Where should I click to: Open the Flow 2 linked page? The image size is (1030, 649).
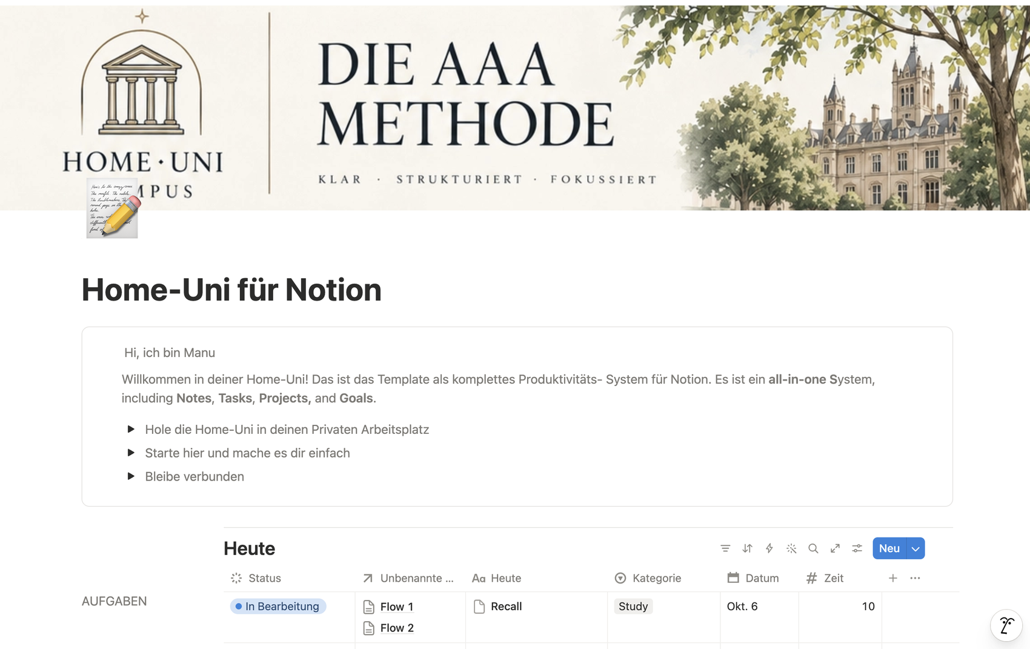397,628
